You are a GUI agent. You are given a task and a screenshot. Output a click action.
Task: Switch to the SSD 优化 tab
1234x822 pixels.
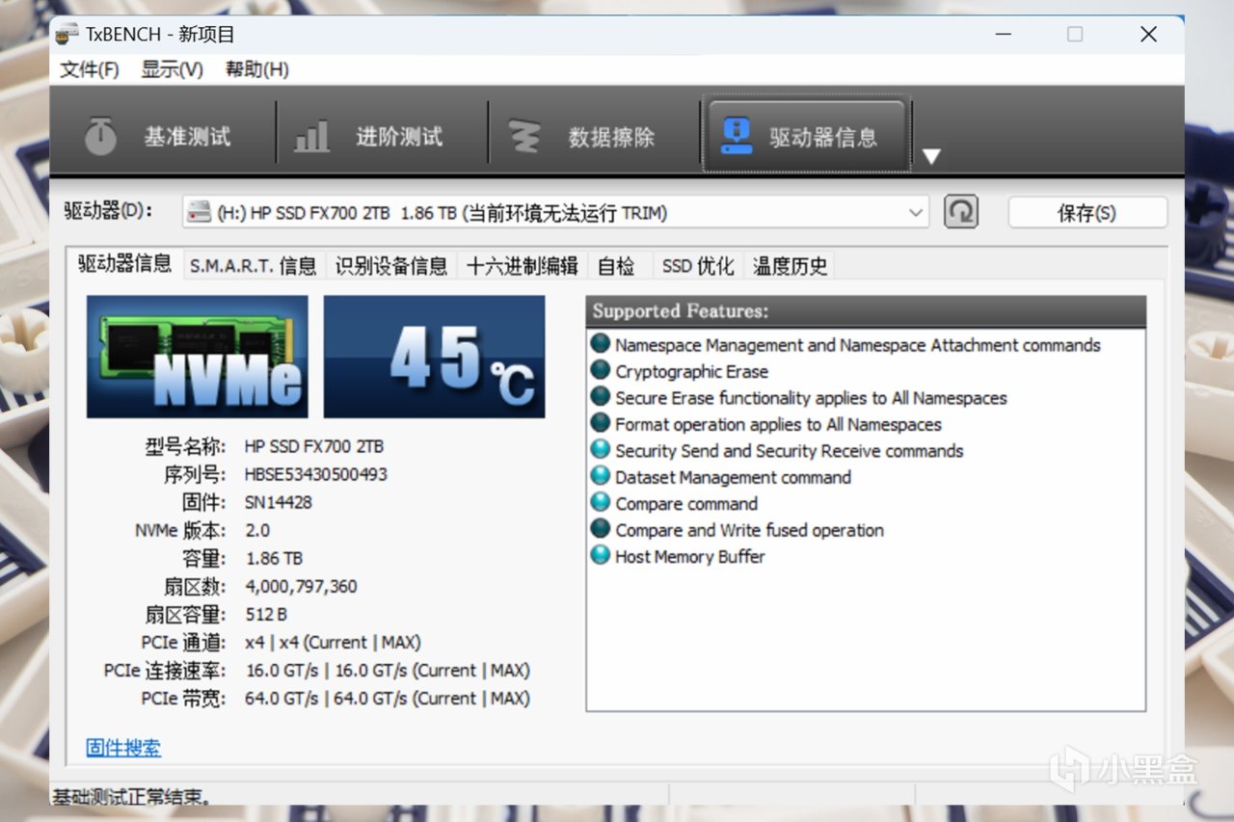(698, 266)
